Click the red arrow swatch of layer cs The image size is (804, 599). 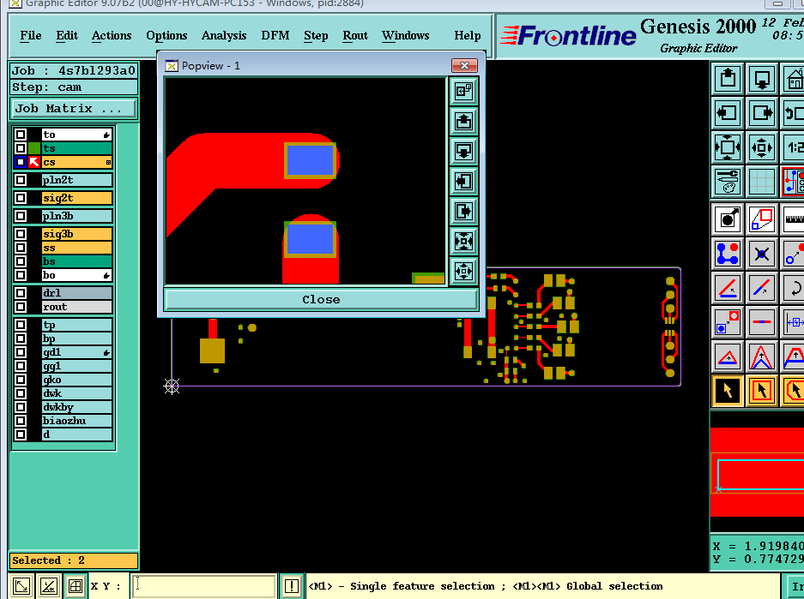tap(34, 162)
